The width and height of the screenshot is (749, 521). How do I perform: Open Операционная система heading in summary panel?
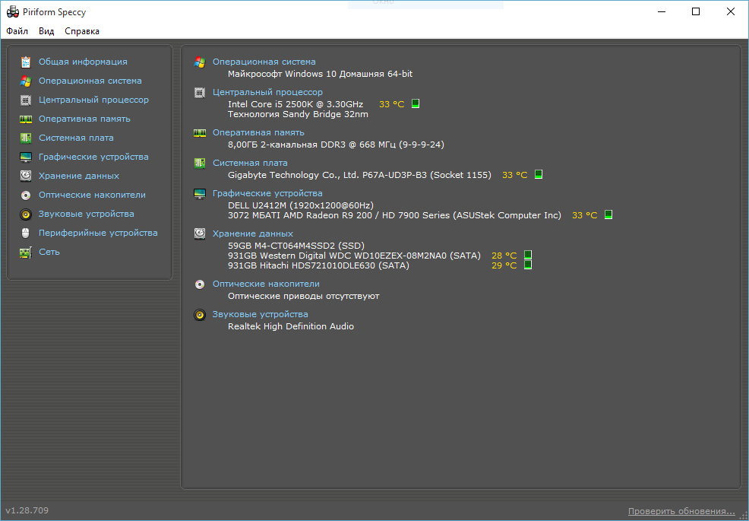coord(264,62)
